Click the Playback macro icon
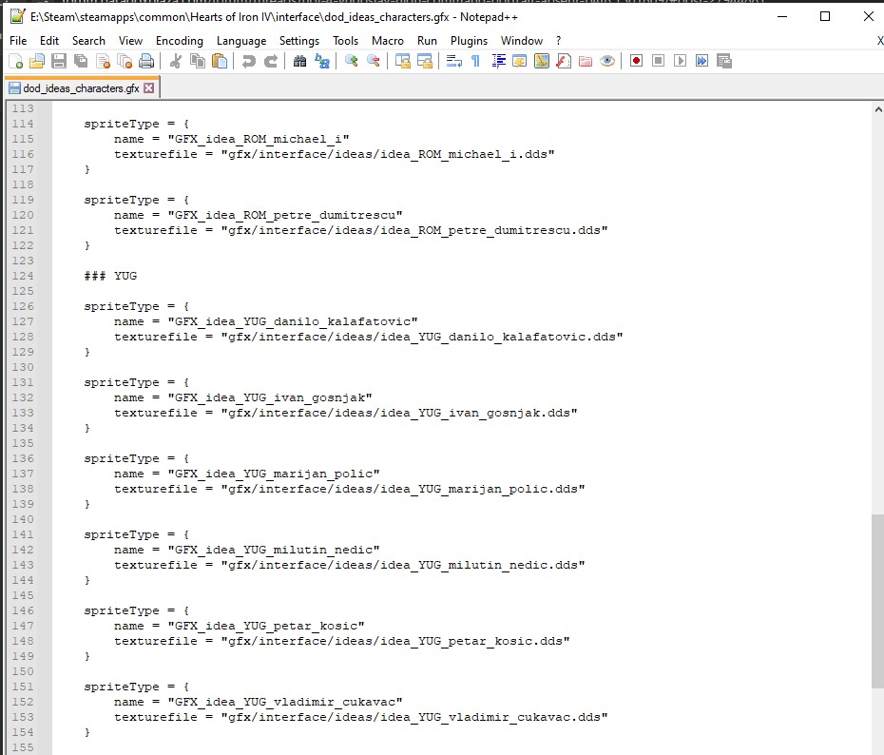The height and width of the screenshot is (755, 884). [680, 61]
